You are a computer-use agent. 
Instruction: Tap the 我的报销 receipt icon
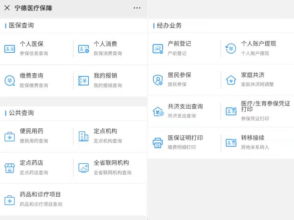click(x=83, y=81)
